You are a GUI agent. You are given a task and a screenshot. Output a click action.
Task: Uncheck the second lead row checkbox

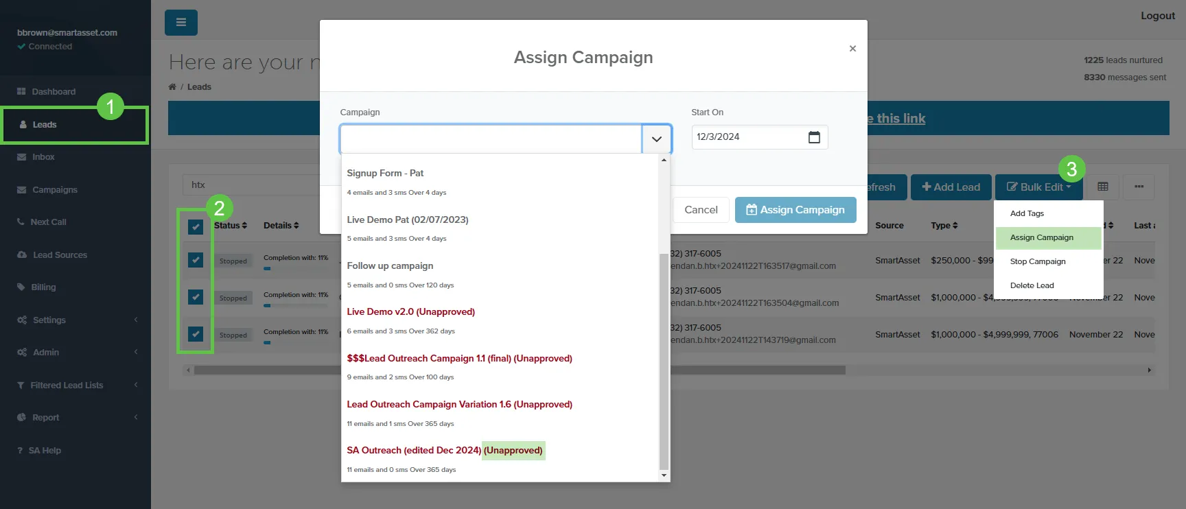(196, 297)
